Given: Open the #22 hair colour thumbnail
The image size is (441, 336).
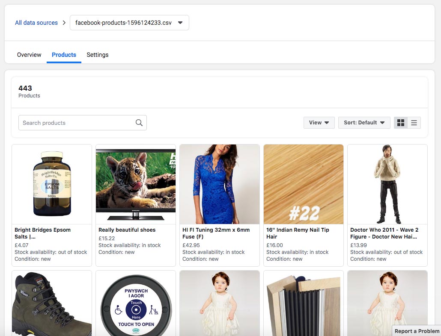Looking at the screenshot, I should [x=304, y=184].
